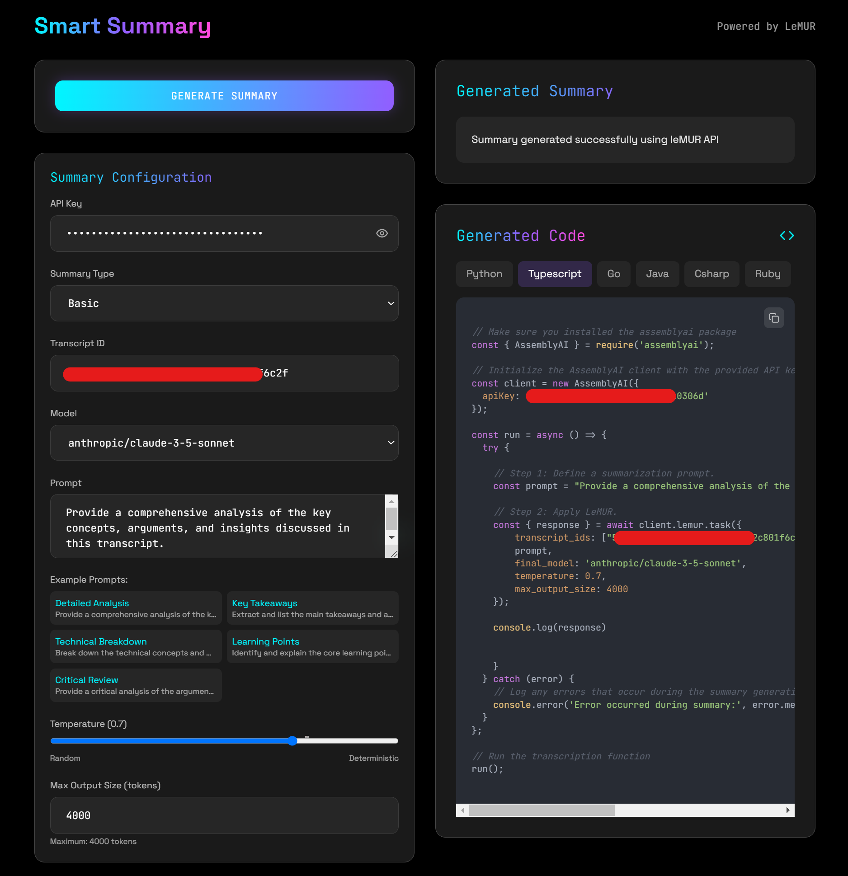Click the 'Powered by LeMUR' text
848x876 pixels.
(x=766, y=26)
